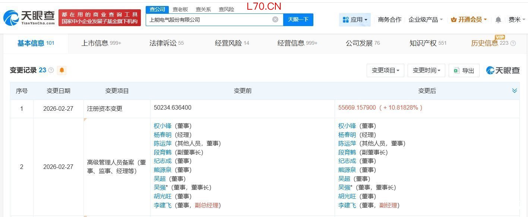
Task: Switch to the 查关系 search tab
Action: [203, 9]
